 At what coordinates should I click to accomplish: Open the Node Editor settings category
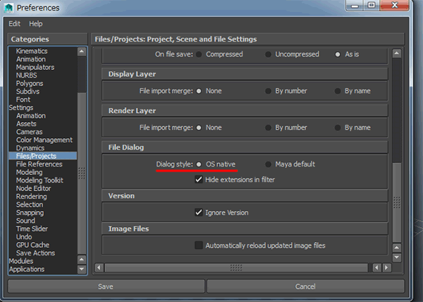[33, 188]
